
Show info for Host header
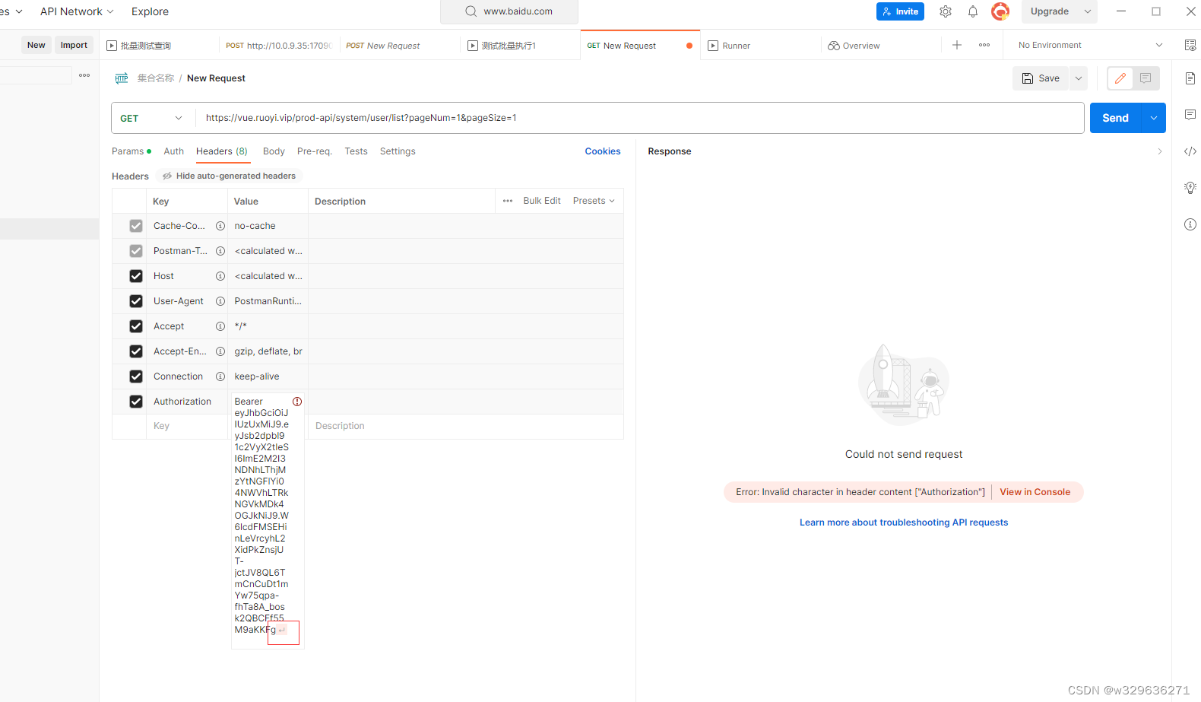pyautogui.click(x=220, y=276)
